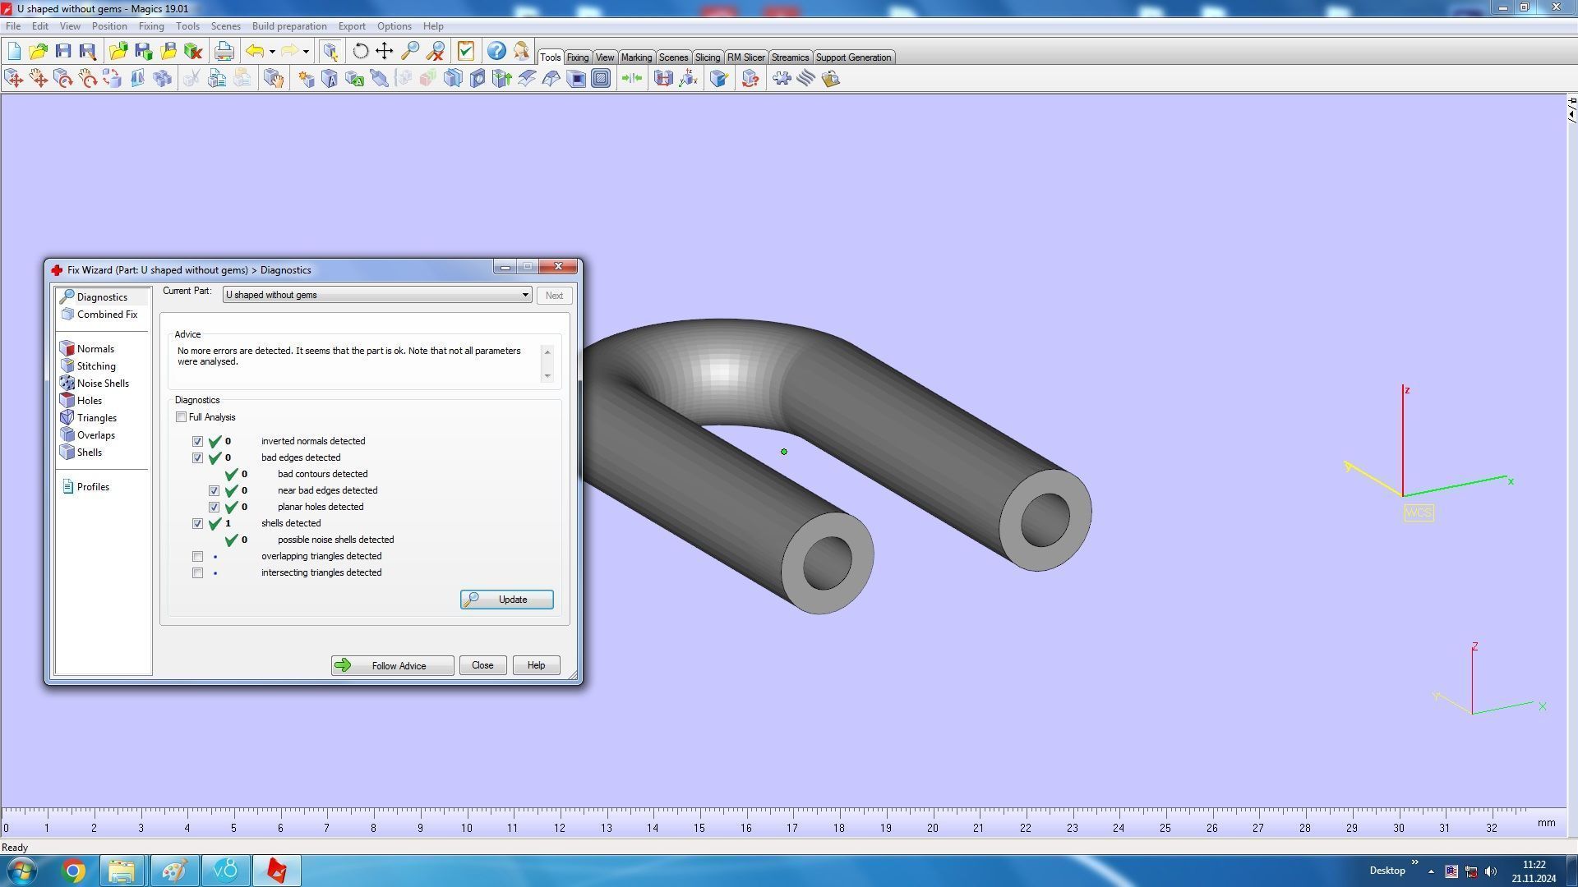This screenshot has height=887, width=1578.
Task: Open the Current Part dropdown
Action: [x=524, y=295]
